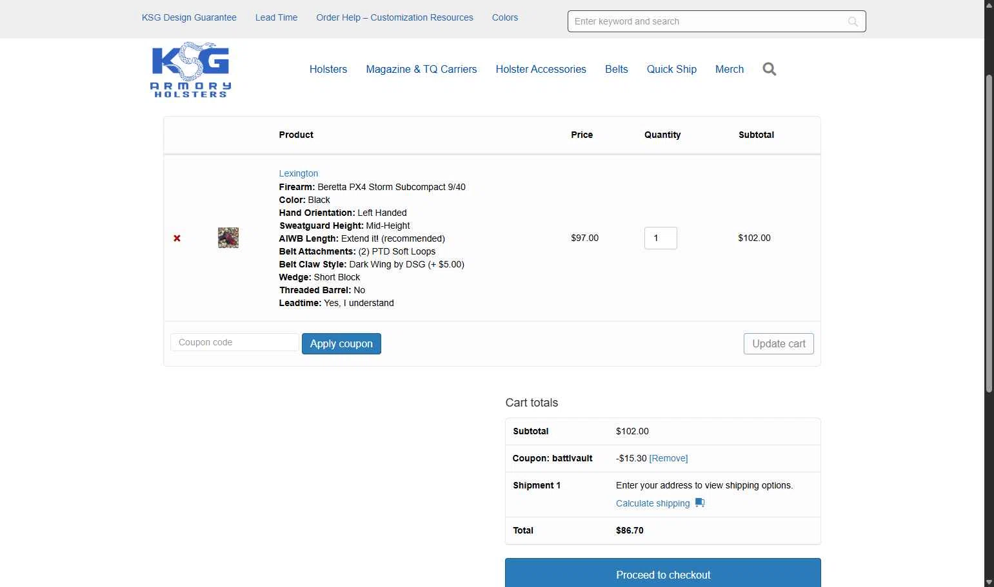Open the KSG Design Guarantee link
The image size is (994, 587).
tap(189, 17)
